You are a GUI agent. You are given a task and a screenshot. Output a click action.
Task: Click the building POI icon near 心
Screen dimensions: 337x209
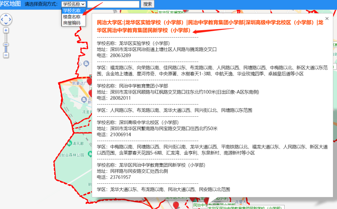coord(86,63)
